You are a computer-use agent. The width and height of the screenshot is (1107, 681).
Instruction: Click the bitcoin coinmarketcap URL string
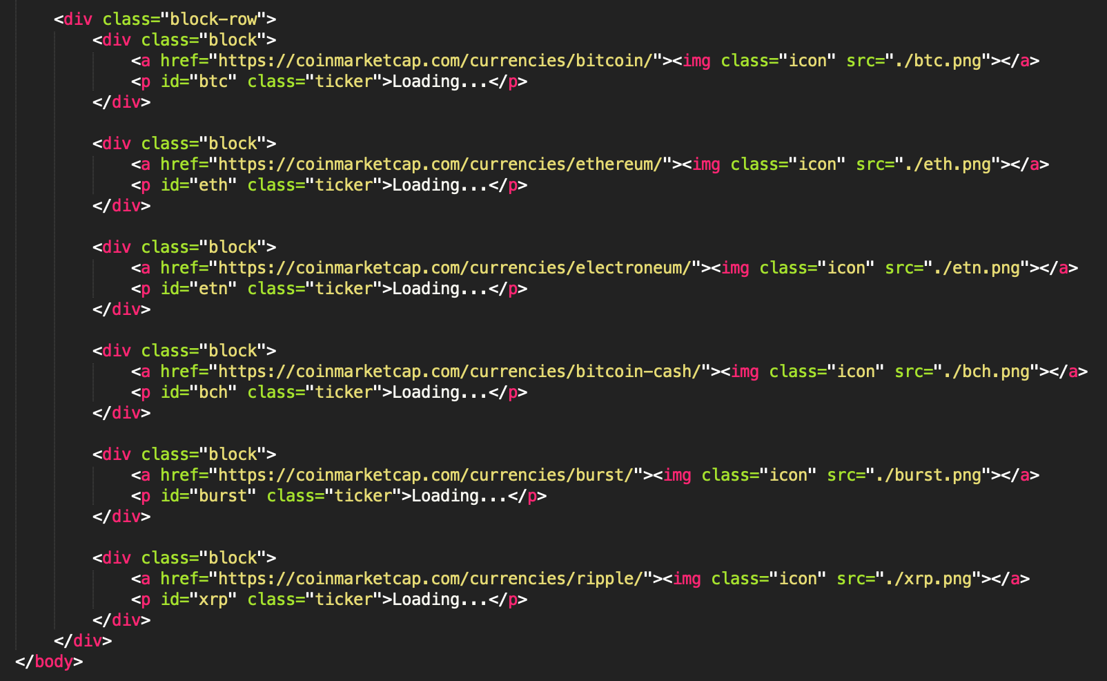(435, 61)
